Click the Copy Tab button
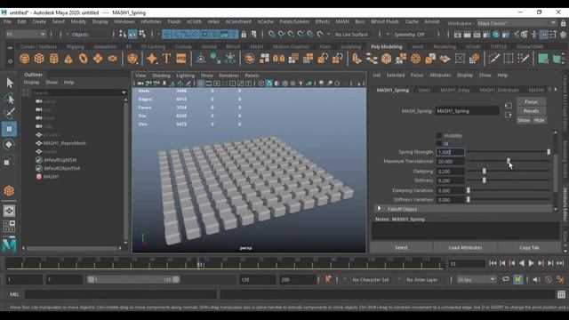 [x=529, y=247]
